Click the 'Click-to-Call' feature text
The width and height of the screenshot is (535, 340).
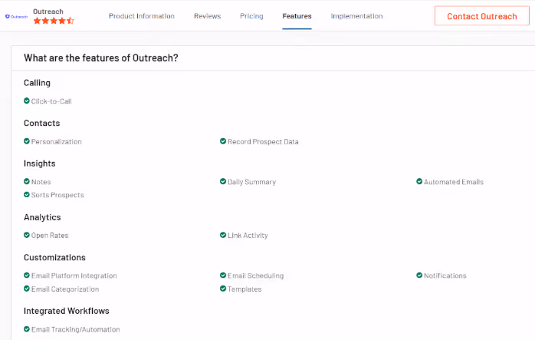51,101
